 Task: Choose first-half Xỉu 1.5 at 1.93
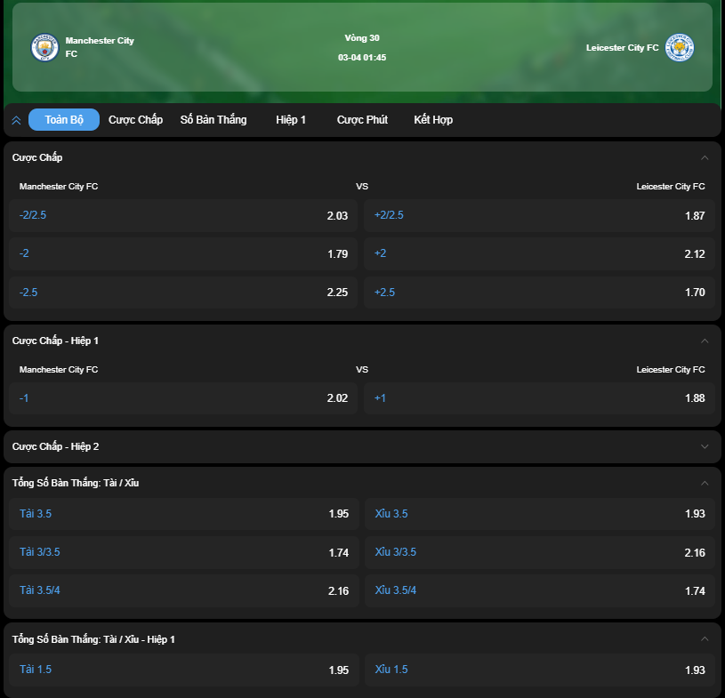pyautogui.click(x=540, y=670)
